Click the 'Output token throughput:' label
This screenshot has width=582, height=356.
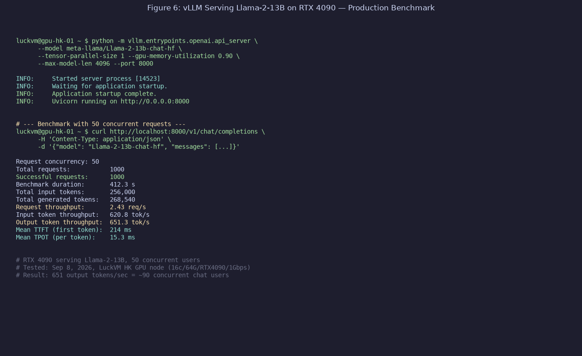pos(59,223)
